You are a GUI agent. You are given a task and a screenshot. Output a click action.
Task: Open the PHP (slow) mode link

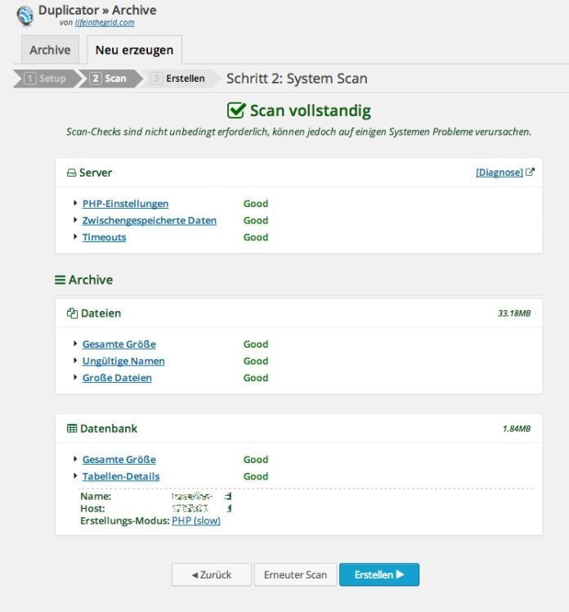click(195, 520)
